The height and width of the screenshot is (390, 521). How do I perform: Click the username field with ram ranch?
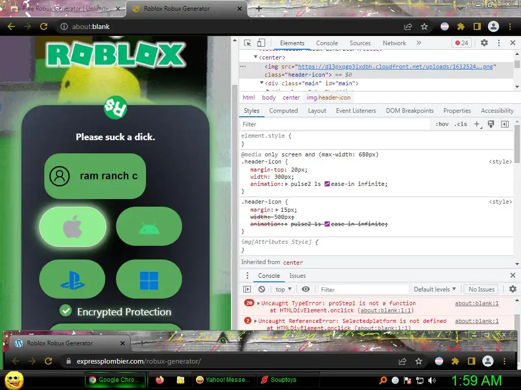(95, 176)
